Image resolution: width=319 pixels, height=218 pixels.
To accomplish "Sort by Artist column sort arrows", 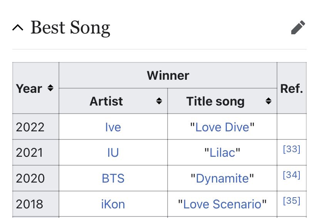I will point(159,101).
